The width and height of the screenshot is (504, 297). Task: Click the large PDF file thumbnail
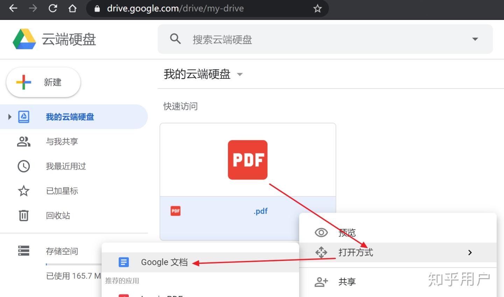[248, 160]
